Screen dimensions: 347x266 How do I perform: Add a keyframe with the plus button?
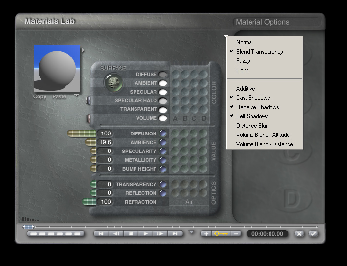(206, 234)
